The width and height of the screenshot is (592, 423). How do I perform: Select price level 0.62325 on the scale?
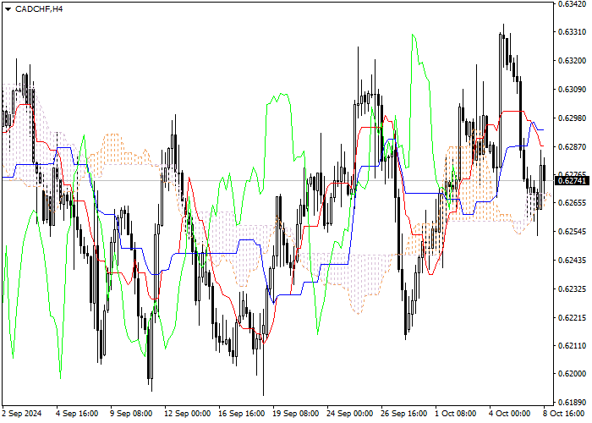tap(572, 289)
